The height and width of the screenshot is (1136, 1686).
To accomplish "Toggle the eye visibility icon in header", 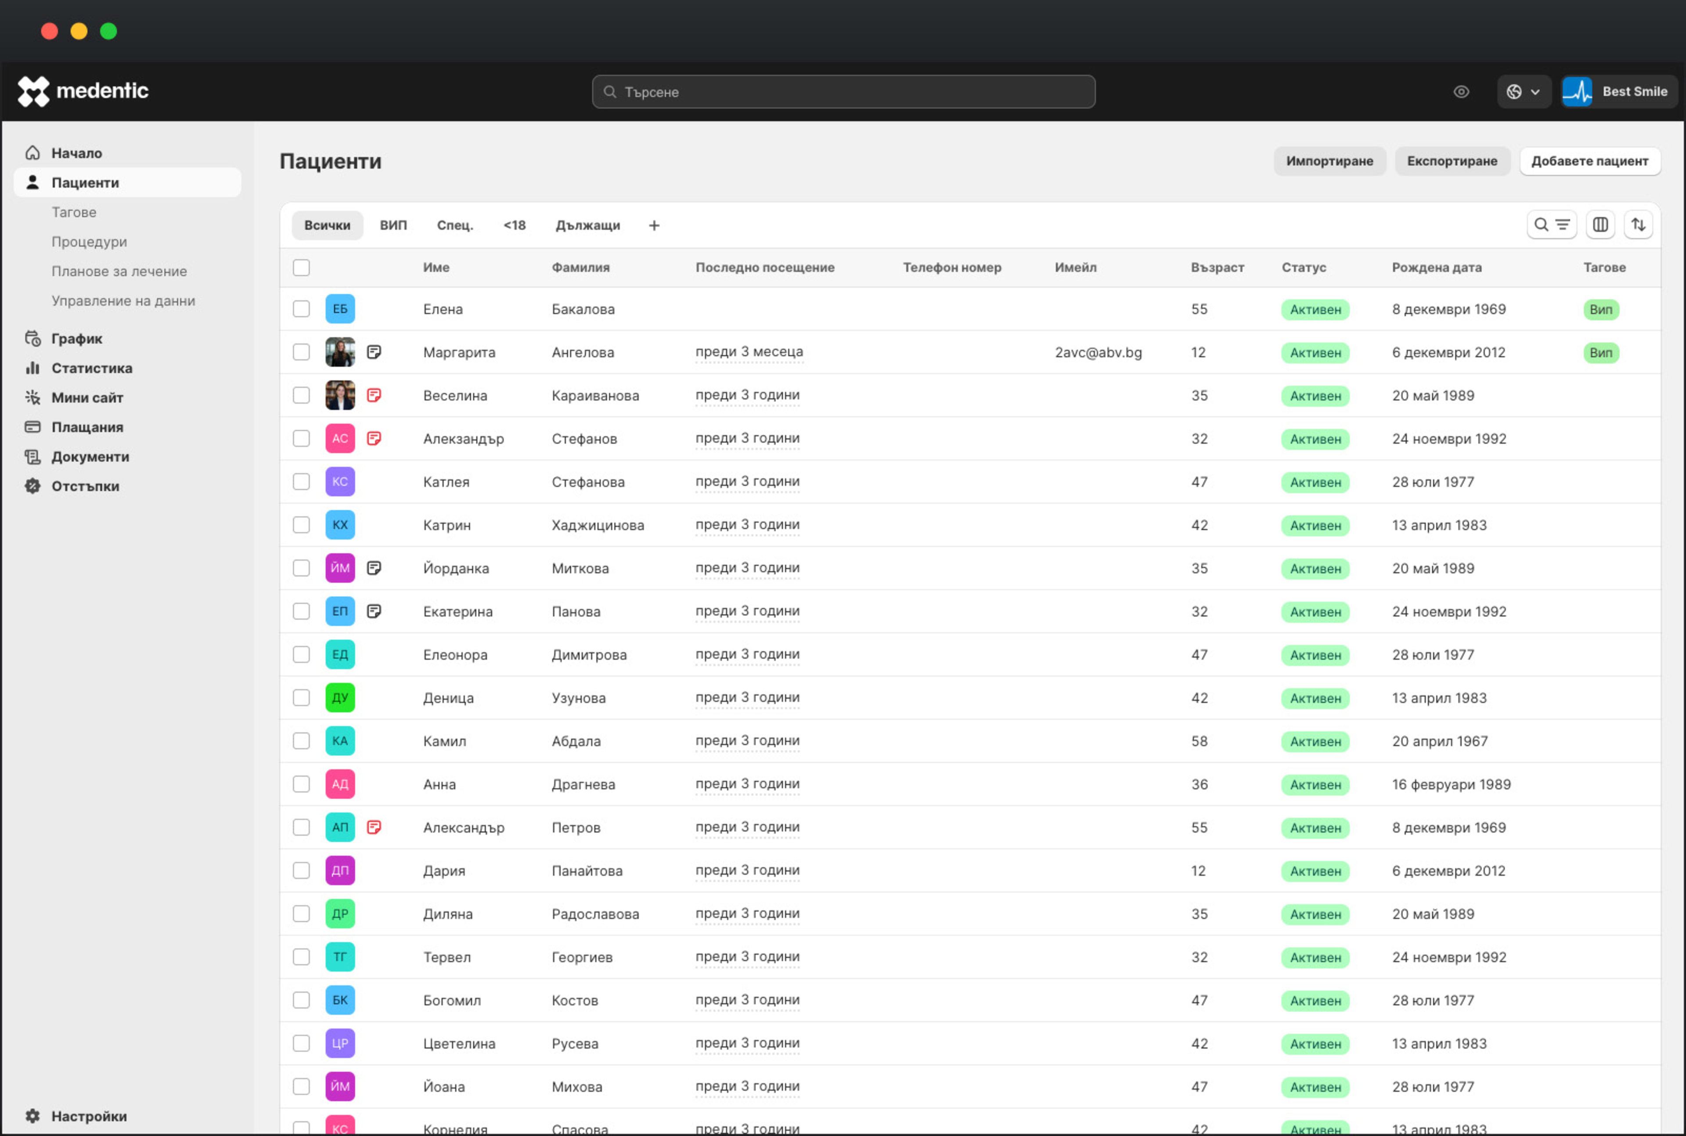I will click(1461, 92).
